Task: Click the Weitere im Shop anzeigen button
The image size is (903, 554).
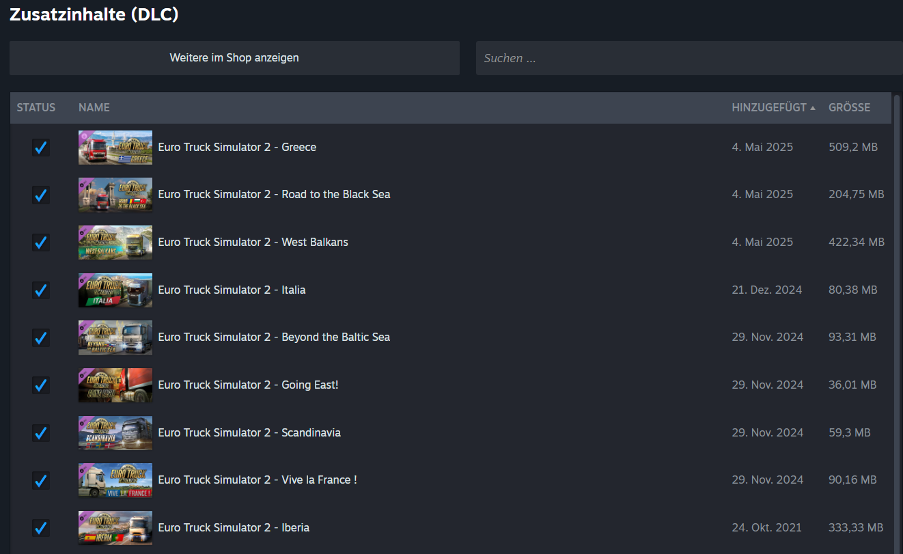Action: [234, 58]
